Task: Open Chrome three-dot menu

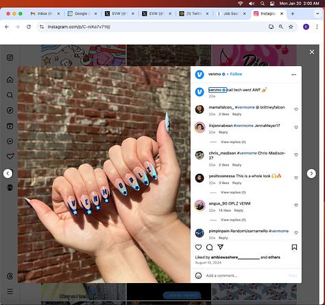Action: tap(317, 27)
